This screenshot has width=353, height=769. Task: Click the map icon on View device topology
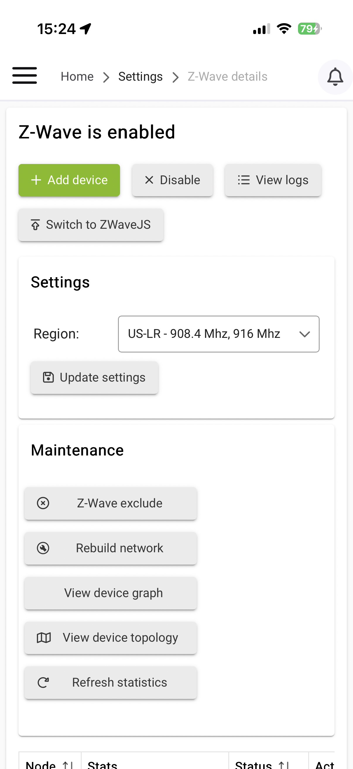[44, 638]
